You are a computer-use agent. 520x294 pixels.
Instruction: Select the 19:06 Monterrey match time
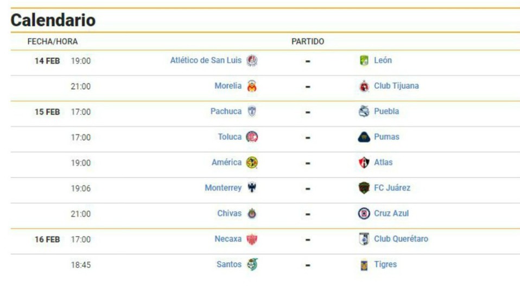tap(80, 189)
